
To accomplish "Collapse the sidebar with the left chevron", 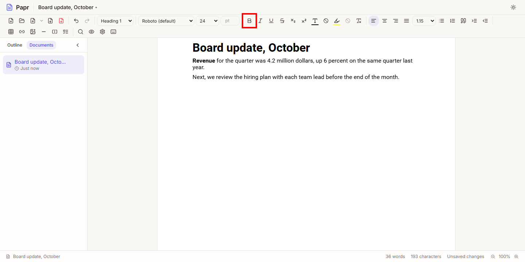I will pyautogui.click(x=78, y=45).
